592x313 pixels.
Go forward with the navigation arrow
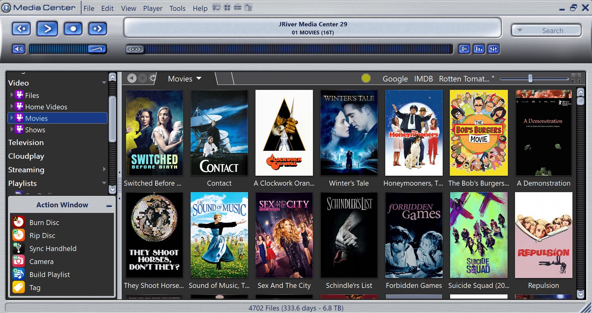[x=142, y=78]
